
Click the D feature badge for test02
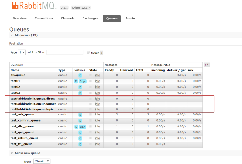click(x=80, y=87)
